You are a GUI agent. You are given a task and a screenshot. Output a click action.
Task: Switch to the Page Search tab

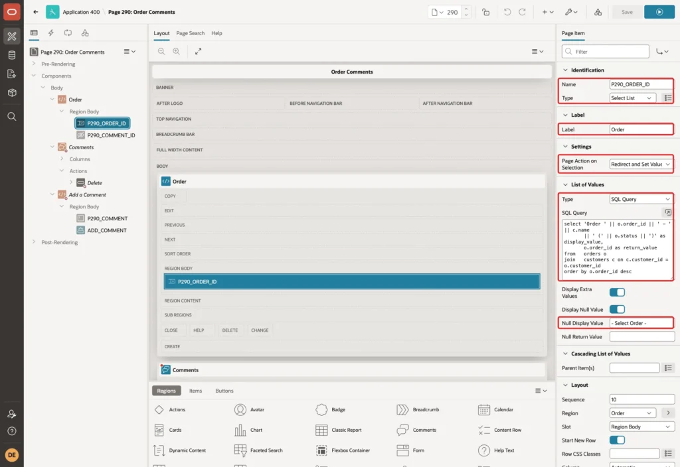190,33
